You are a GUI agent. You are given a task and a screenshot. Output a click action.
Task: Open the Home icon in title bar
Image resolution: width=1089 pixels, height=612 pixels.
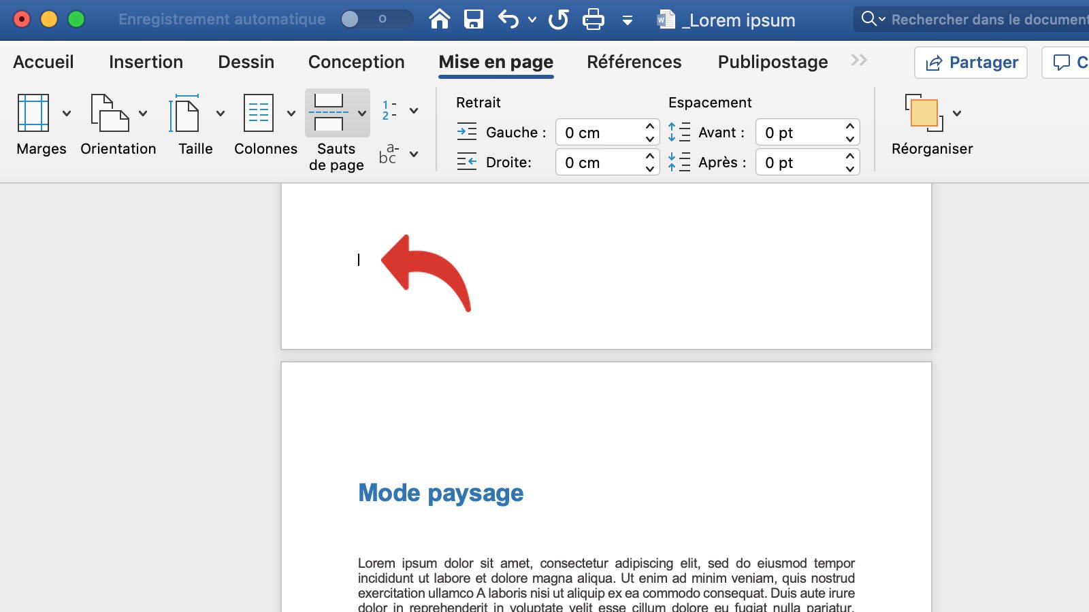pos(440,19)
